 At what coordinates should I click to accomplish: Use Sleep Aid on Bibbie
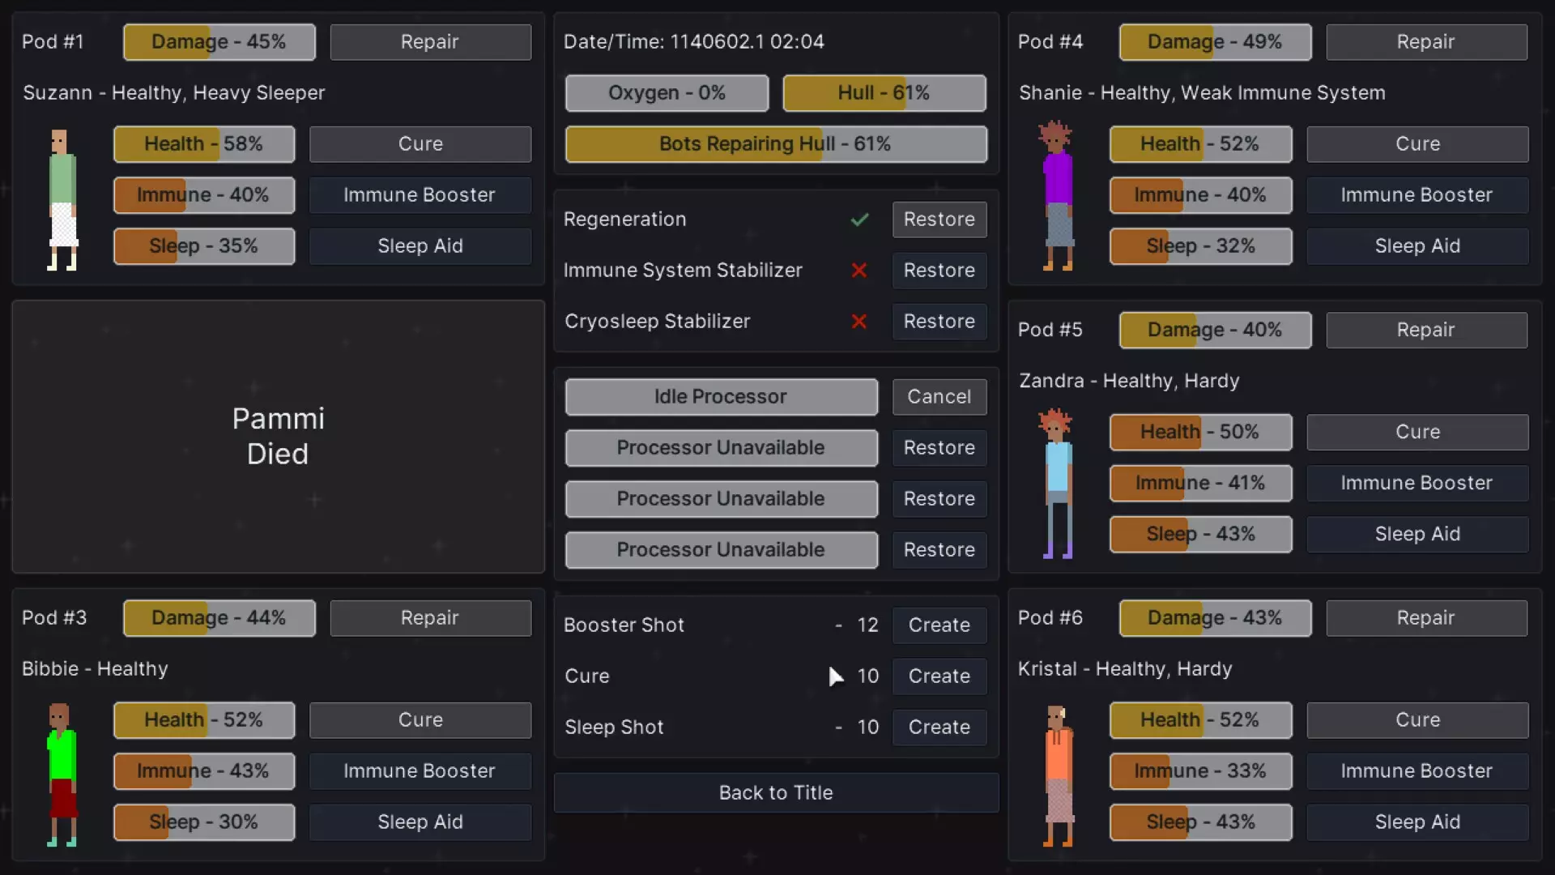[x=420, y=822]
